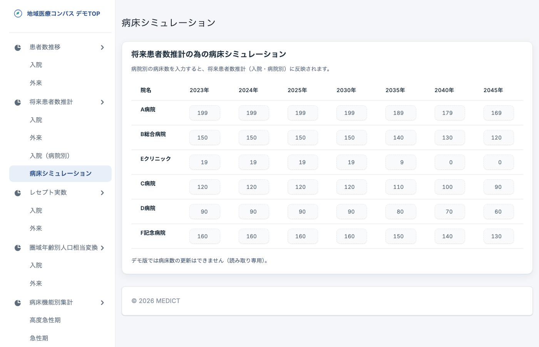This screenshot has width=539, height=347.
Task: Click C病院 2025年 bed field
Action: 303,187
